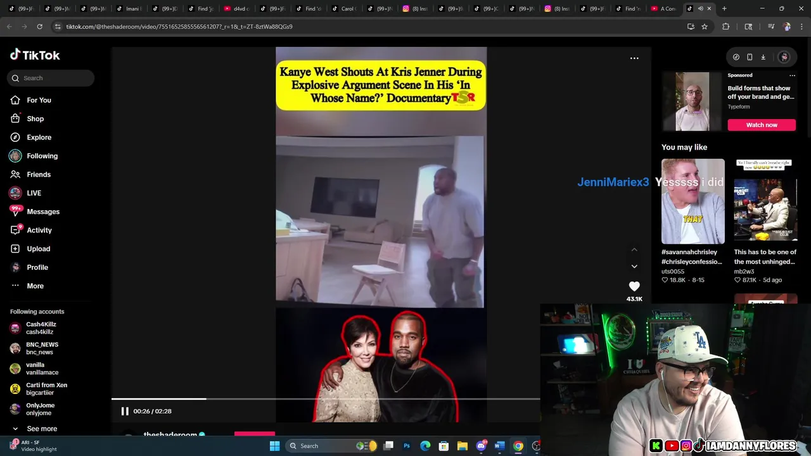Image resolution: width=811 pixels, height=456 pixels.
Task: Switch to the 'Carol' browser tab
Action: click(346, 8)
